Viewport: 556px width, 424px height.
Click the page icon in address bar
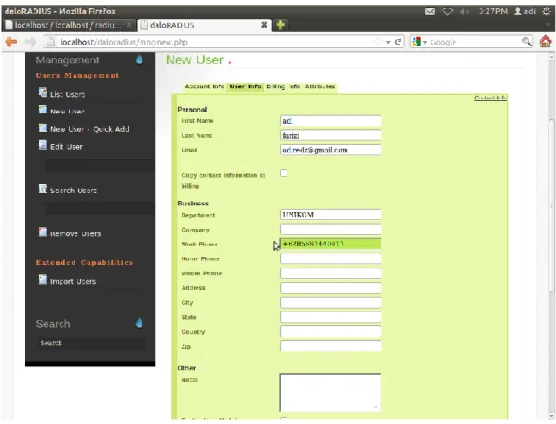[x=50, y=42]
